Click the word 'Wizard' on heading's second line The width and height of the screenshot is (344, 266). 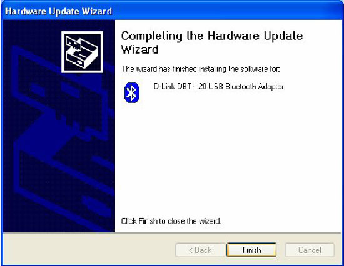139,49
